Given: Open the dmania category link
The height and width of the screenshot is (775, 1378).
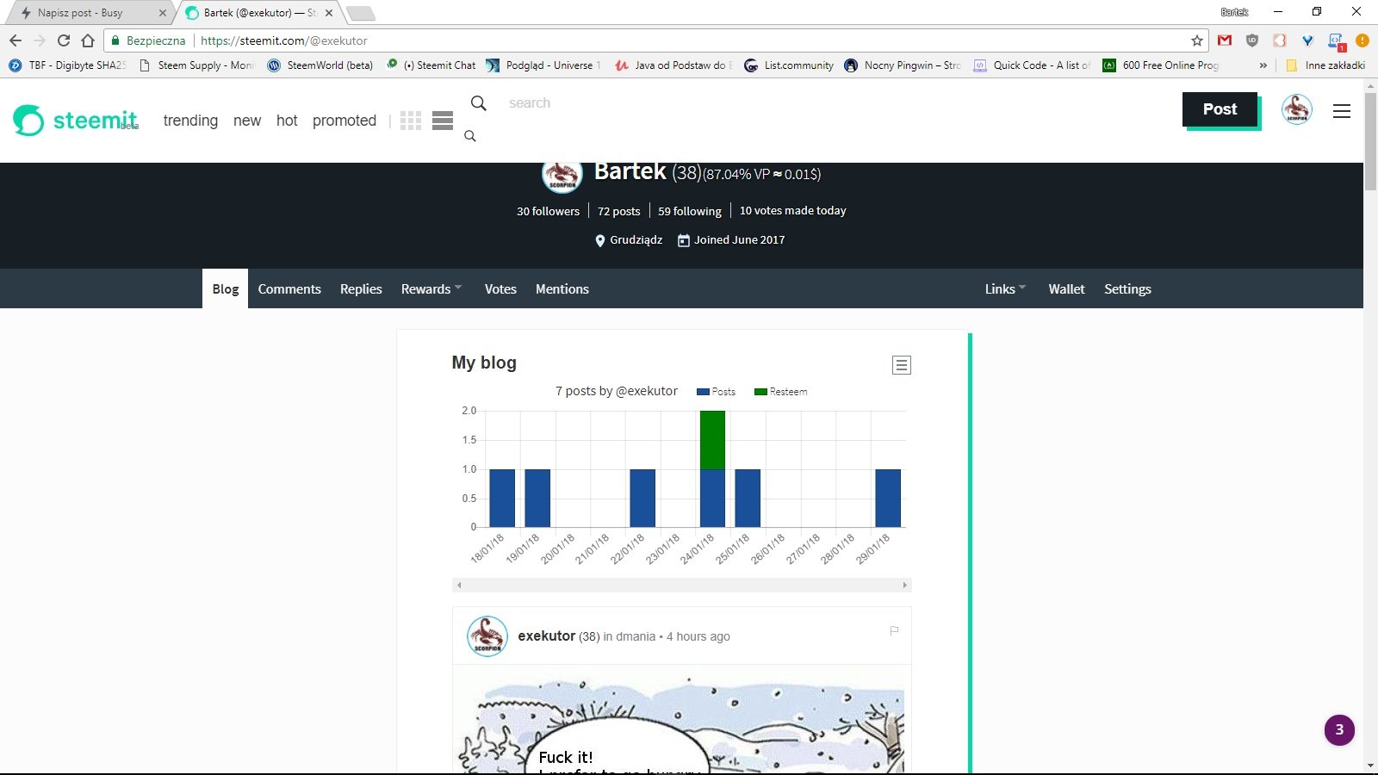Looking at the screenshot, I should [636, 636].
